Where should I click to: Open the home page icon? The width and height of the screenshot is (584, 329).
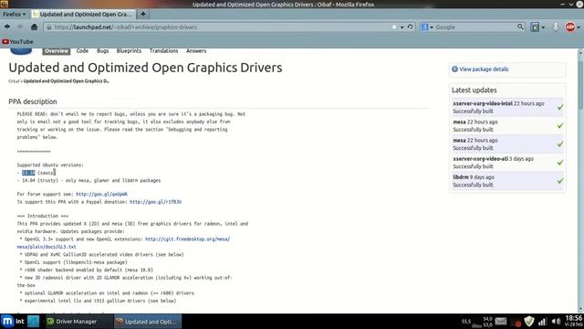point(34,27)
